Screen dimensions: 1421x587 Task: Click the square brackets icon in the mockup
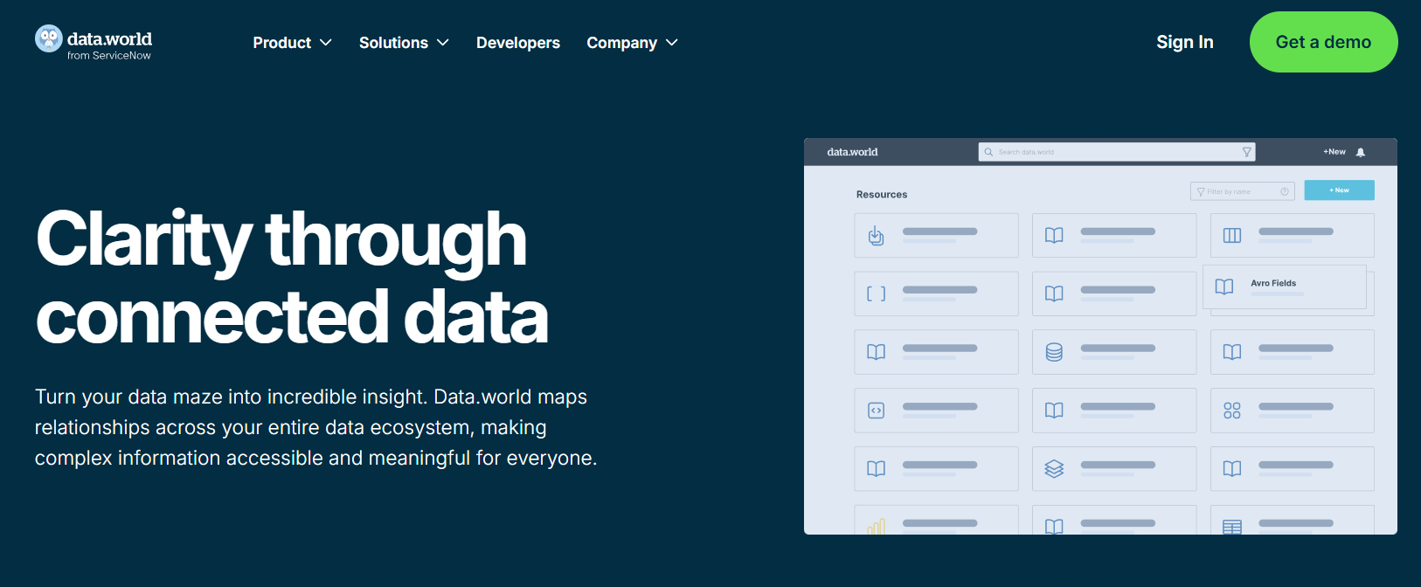click(x=876, y=293)
